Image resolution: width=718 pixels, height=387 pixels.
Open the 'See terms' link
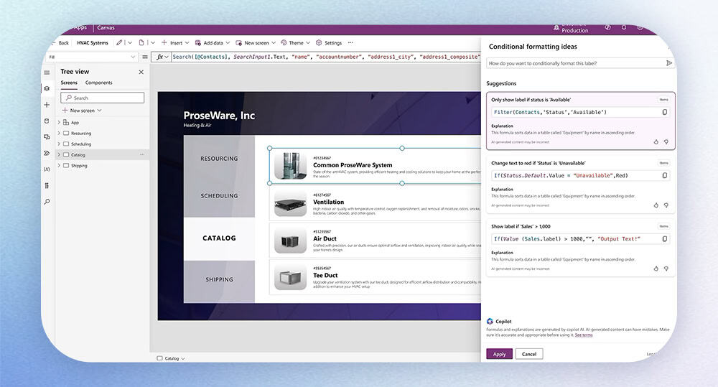[583, 335]
